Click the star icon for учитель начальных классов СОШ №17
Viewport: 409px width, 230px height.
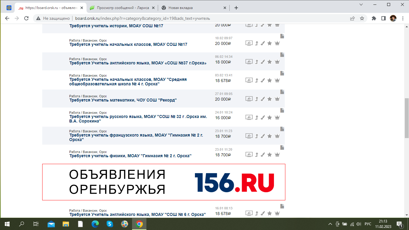[269, 43]
